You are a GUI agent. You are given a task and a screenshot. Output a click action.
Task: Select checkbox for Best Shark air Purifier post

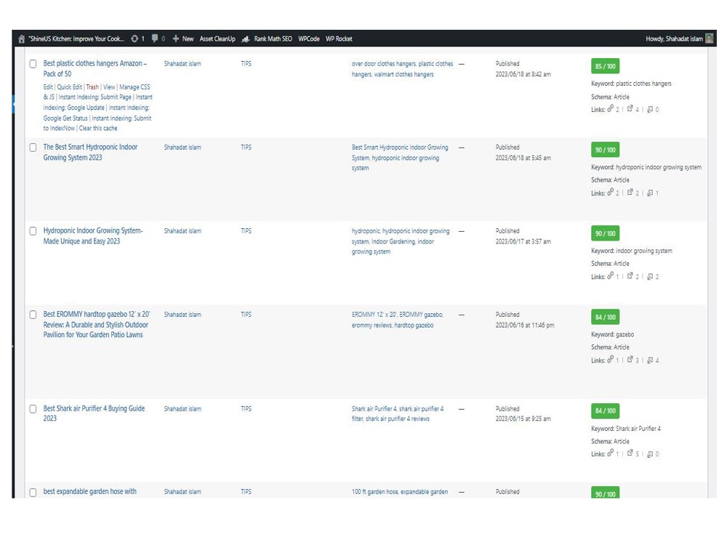point(33,408)
